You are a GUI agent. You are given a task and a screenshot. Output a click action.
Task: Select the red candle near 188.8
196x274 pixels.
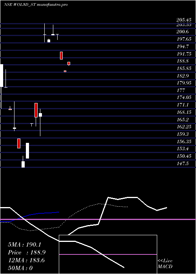[x=69, y=63]
